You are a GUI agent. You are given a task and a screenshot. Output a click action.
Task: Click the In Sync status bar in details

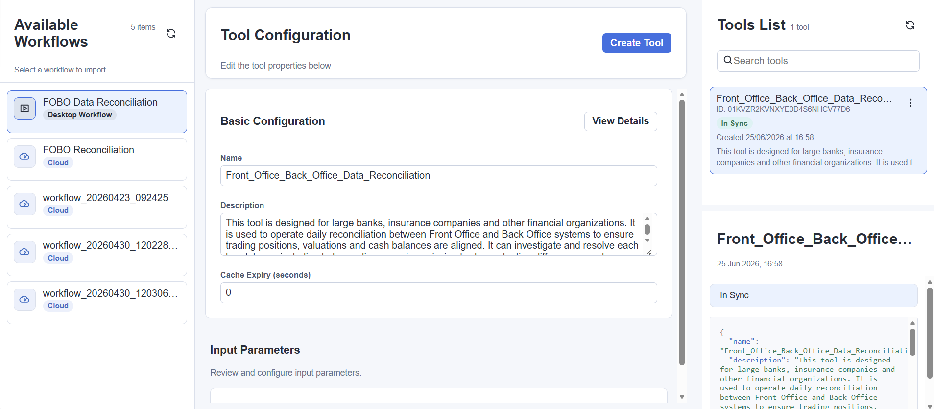tap(814, 295)
